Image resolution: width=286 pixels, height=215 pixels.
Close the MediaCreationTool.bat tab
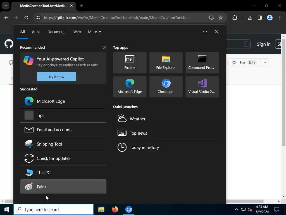pyautogui.click(x=71, y=6)
